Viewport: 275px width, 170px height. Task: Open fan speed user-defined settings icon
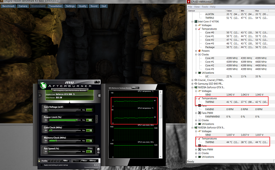click(98, 150)
